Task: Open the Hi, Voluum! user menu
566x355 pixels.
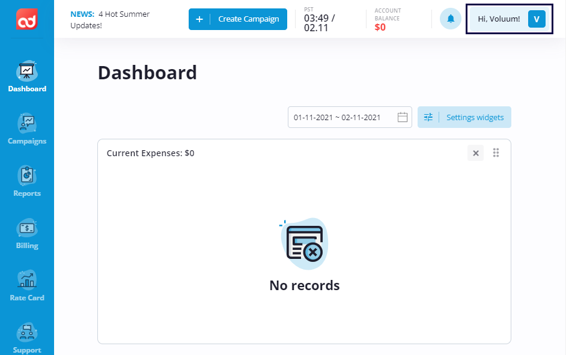Action: click(499, 19)
